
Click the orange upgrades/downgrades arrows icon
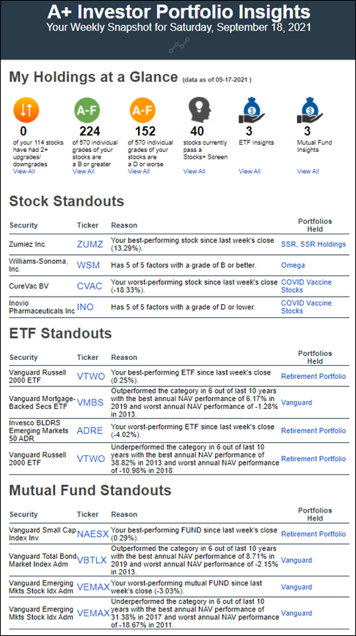pyautogui.click(x=26, y=110)
